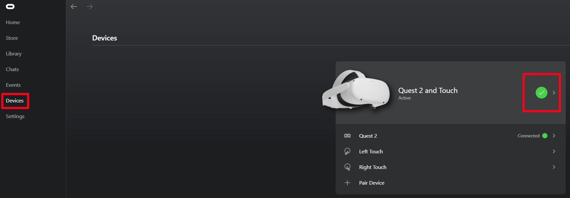The width and height of the screenshot is (570, 198).
Task: Click the forward navigation arrow
Action: (90, 7)
